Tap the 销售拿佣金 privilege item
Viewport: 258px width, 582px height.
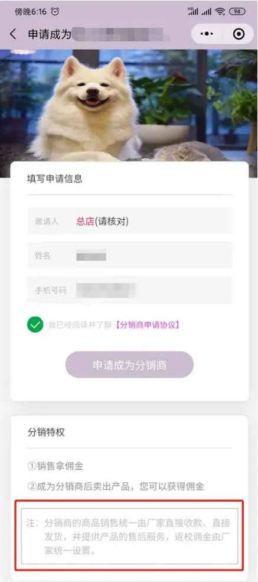55,466
